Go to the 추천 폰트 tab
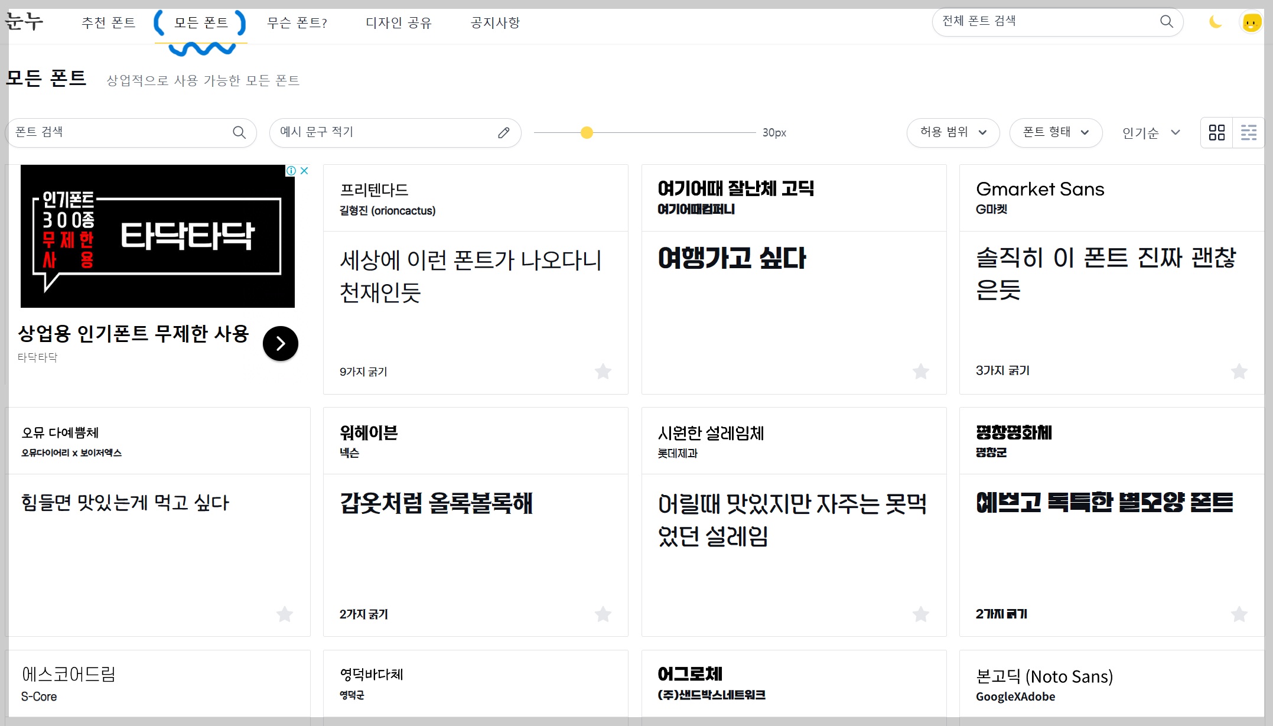The image size is (1273, 726). (x=109, y=22)
